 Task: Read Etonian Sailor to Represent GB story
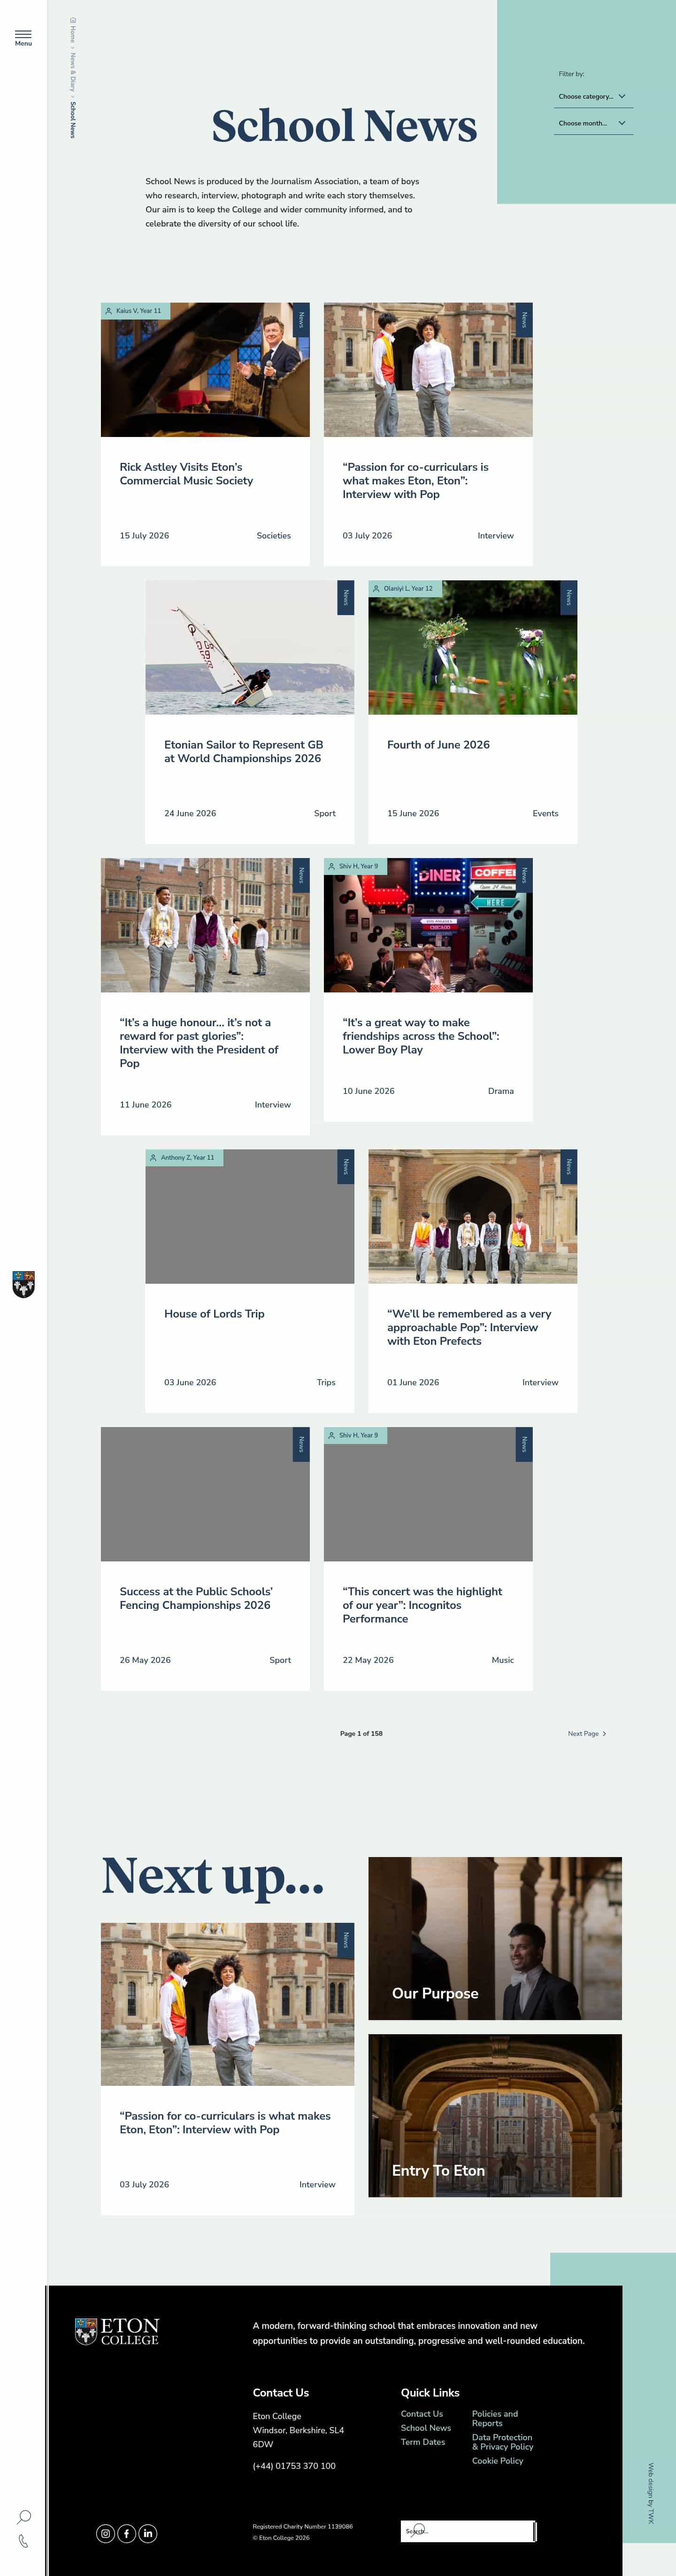click(x=244, y=752)
